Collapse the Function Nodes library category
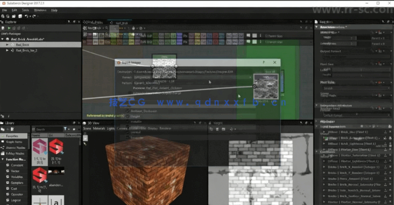This screenshot has height=205, width=394. [3, 160]
